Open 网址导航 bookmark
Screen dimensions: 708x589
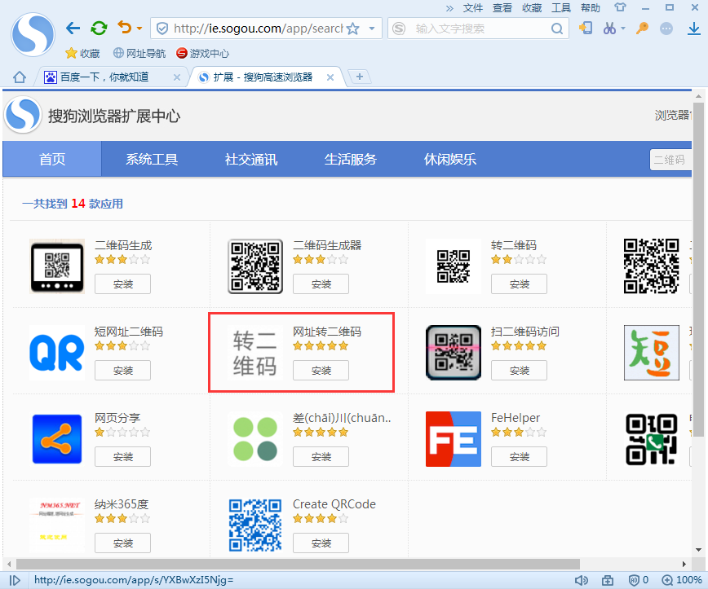pyautogui.click(x=139, y=53)
